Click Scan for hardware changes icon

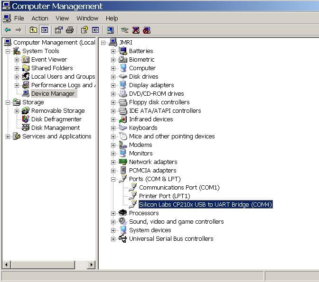coord(110,30)
